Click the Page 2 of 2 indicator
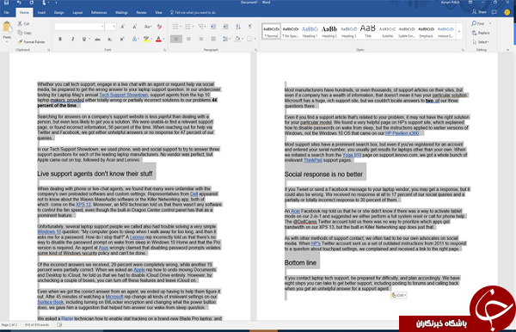This screenshot has height=332, width=516. (x=9, y=325)
